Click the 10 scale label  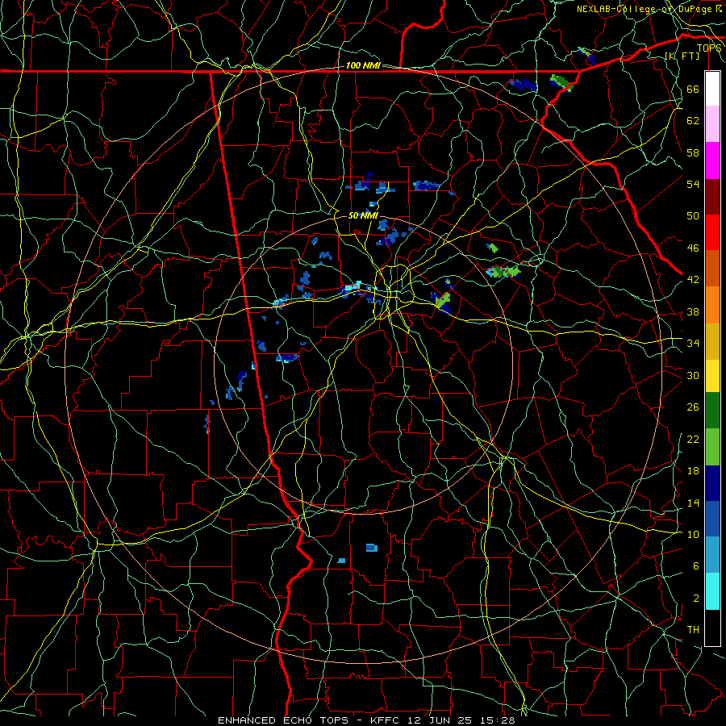click(693, 535)
